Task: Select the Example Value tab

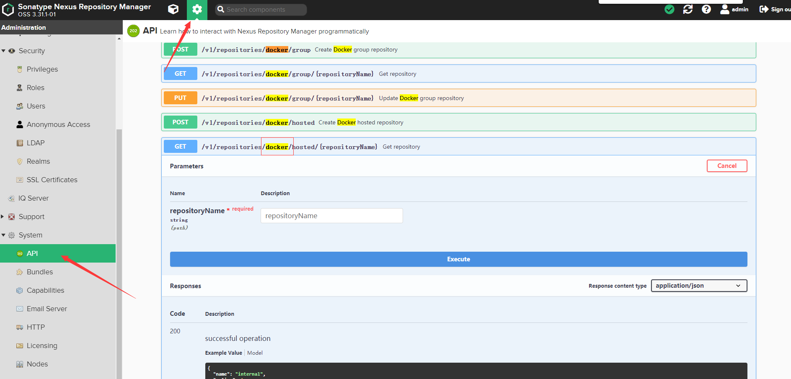Action: click(223, 353)
